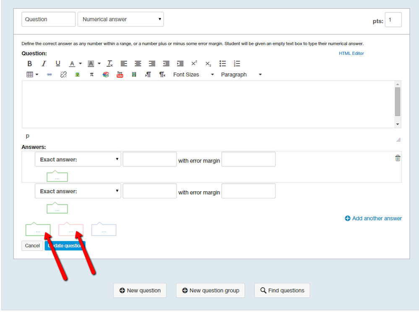
Task: Clear text formatting
Action: [x=109, y=64]
